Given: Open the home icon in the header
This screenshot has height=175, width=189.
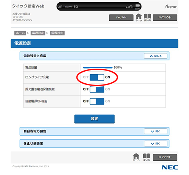Looking at the screenshot, I should [x=139, y=17].
